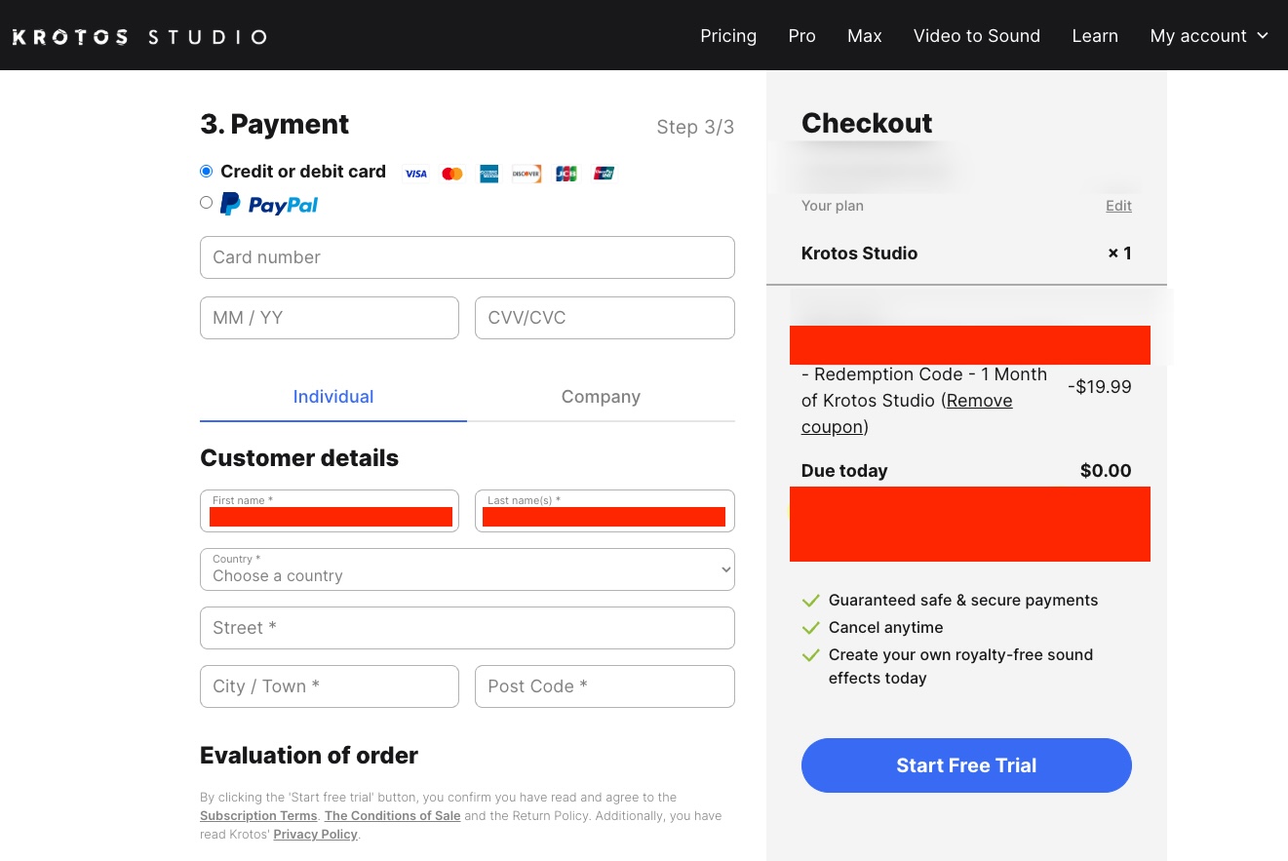
Task: Select the PayPal payment radio button
Action: tap(207, 203)
